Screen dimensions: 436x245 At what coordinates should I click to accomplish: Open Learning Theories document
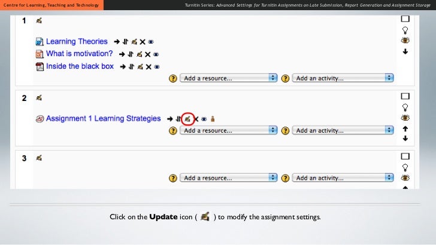point(77,41)
